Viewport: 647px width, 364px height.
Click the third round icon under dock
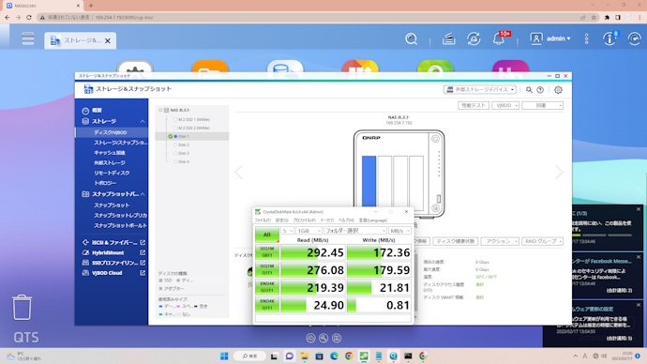[337, 339]
